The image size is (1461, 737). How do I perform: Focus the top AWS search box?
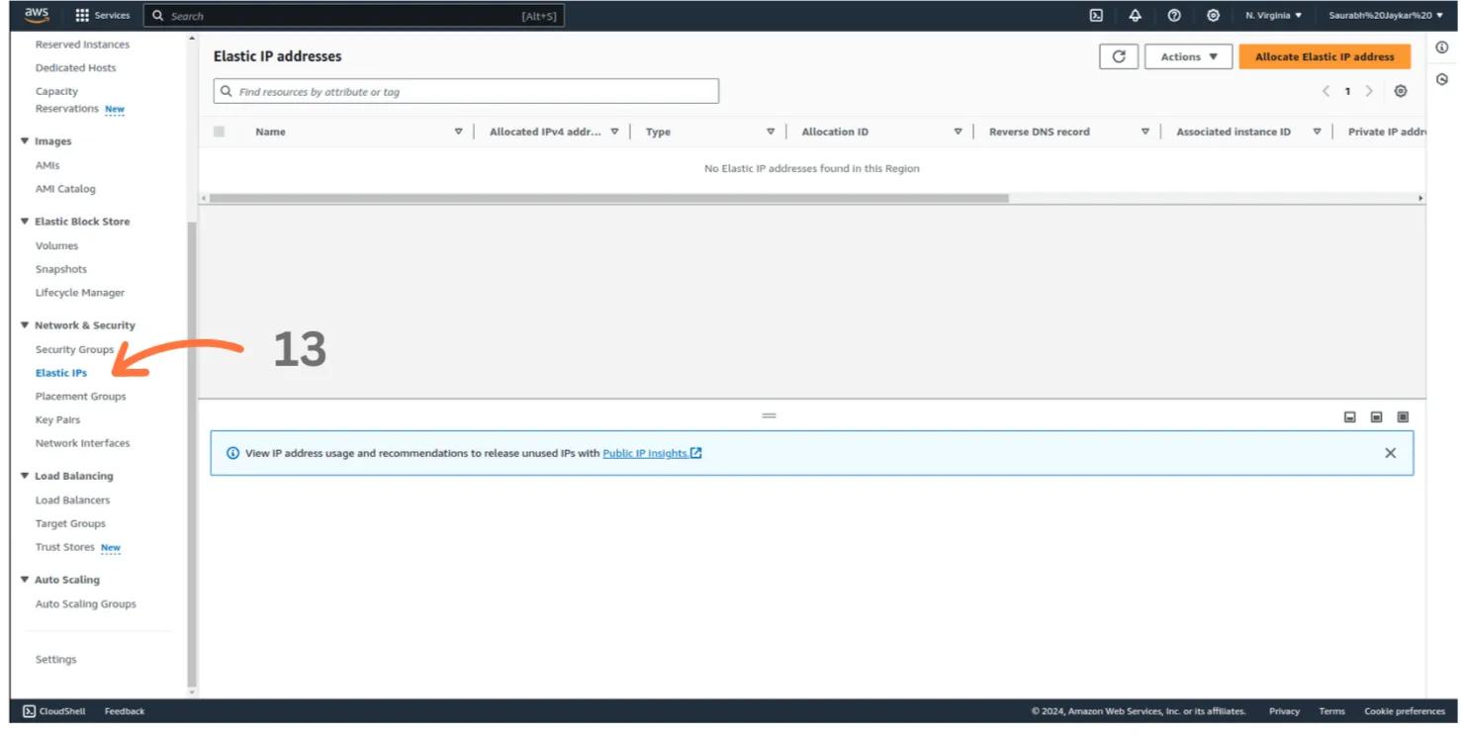point(354,16)
